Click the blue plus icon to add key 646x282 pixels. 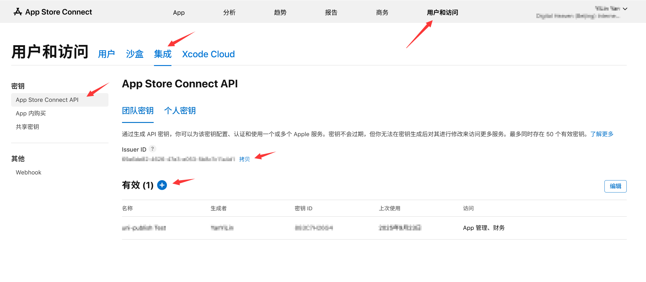tap(162, 185)
